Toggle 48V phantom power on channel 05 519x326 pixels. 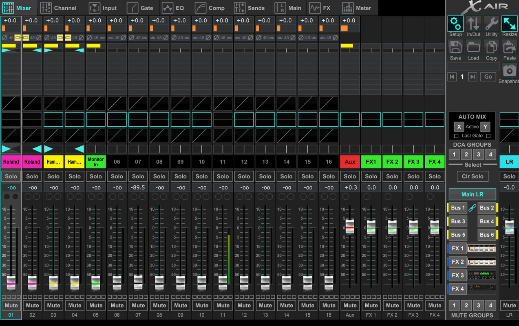point(96,37)
